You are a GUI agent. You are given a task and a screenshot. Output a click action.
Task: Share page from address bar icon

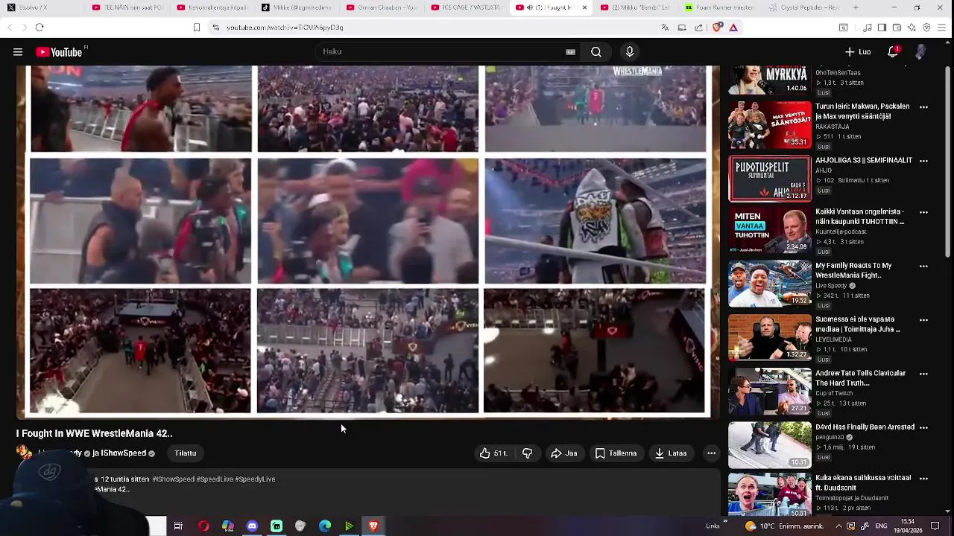click(x=698, y=28)
